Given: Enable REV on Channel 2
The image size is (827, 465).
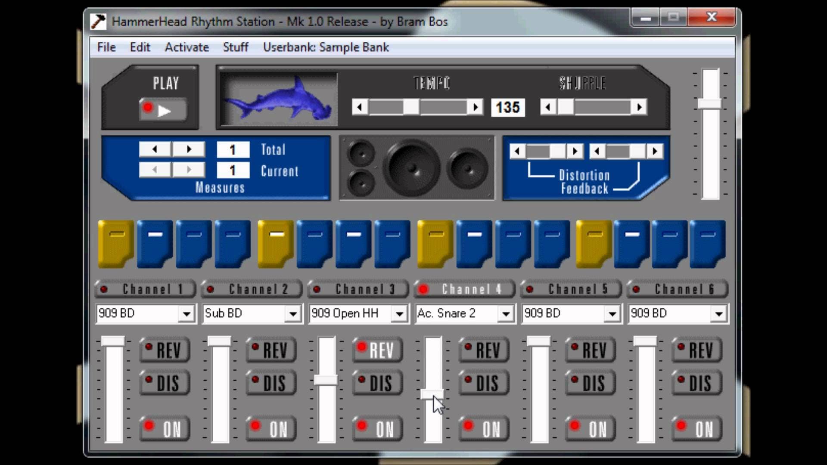Looking at the screenshot, I should (271, 350).
